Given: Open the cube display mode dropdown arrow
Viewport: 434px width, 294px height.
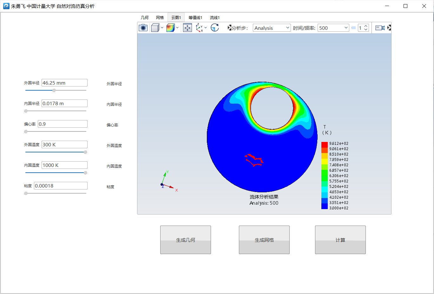Looking at the screenshot, I should [162, 28].
